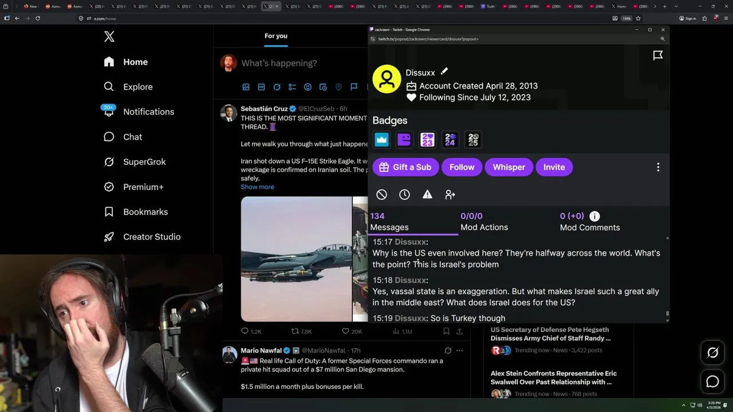This screenshot has width=733, height=412.
Task: Open Mario Nawfal profile name link
Action: (x=261, y=350)
